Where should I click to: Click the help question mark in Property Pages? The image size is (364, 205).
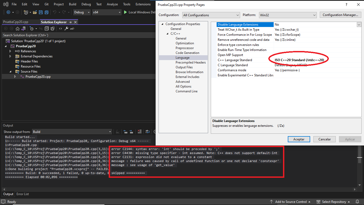pyautogui.click(x=346, y=5)
